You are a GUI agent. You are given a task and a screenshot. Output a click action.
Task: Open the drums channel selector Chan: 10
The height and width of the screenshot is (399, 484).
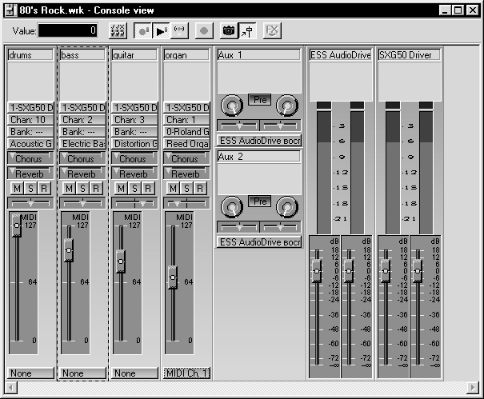click(31, 120)
